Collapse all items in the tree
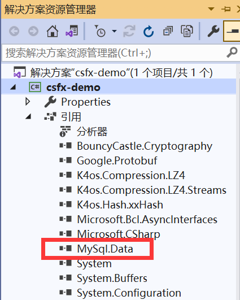Image resolution: width=240 pixels, height=300 pixels. coord(168,31)
